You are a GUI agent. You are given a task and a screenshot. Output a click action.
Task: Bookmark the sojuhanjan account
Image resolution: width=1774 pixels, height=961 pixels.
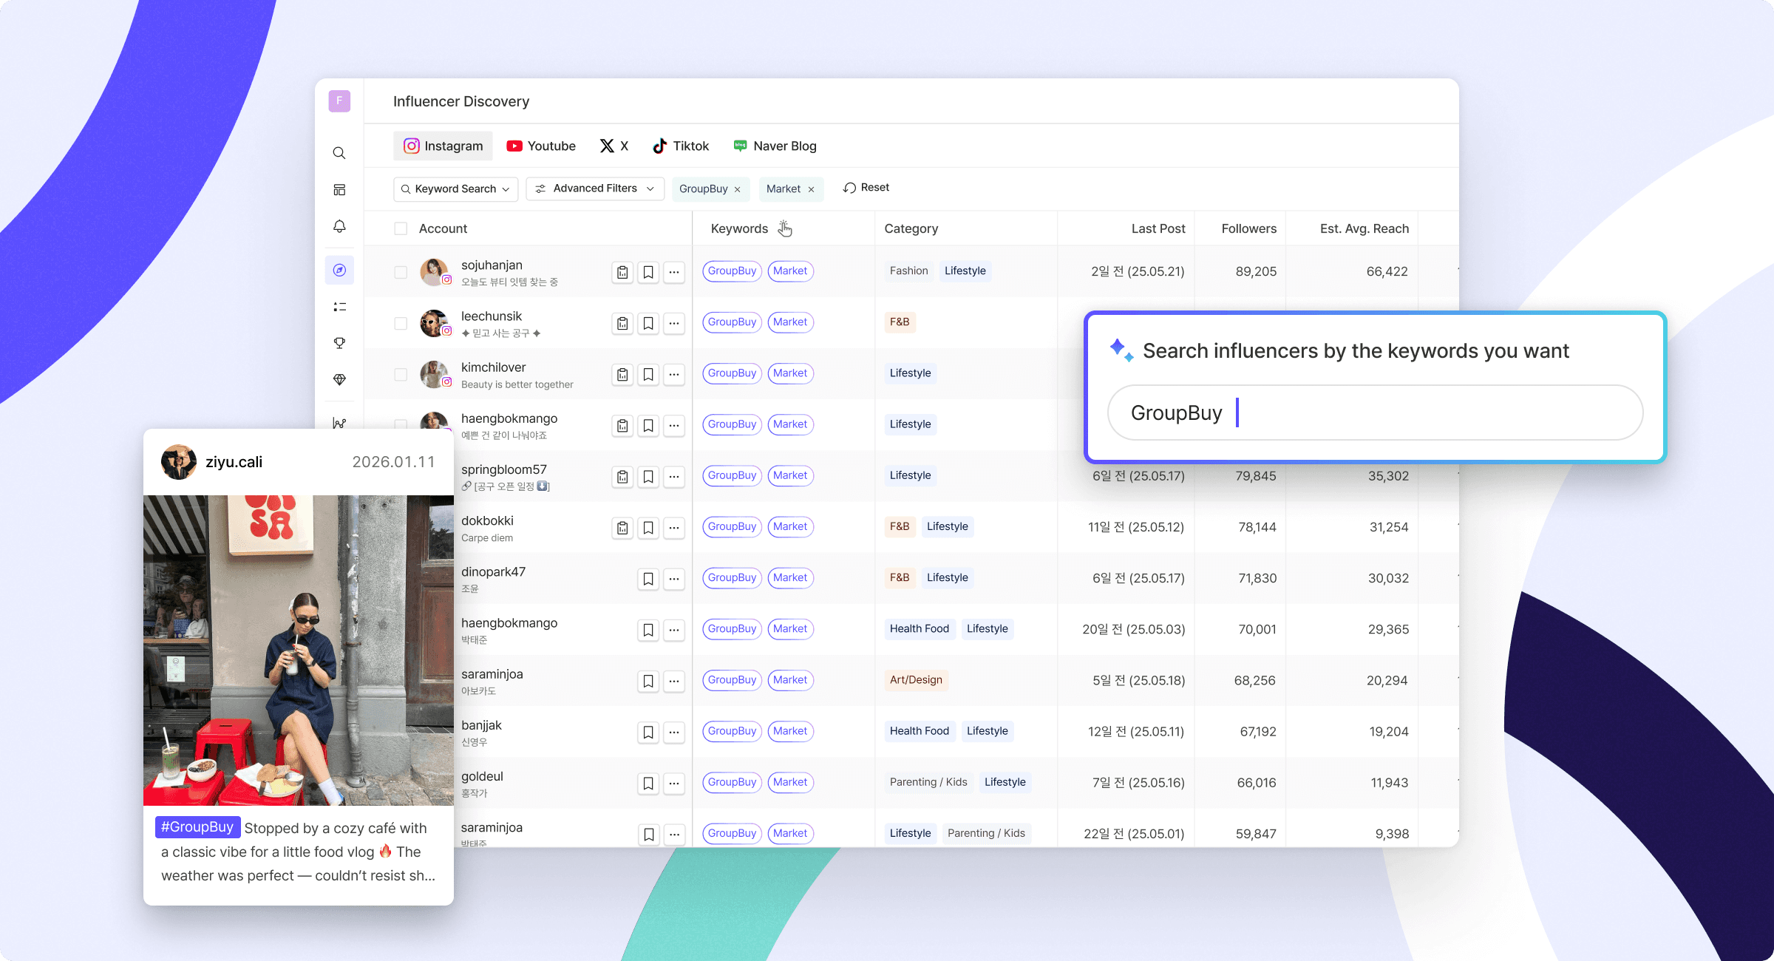click(x=648, y=272)
